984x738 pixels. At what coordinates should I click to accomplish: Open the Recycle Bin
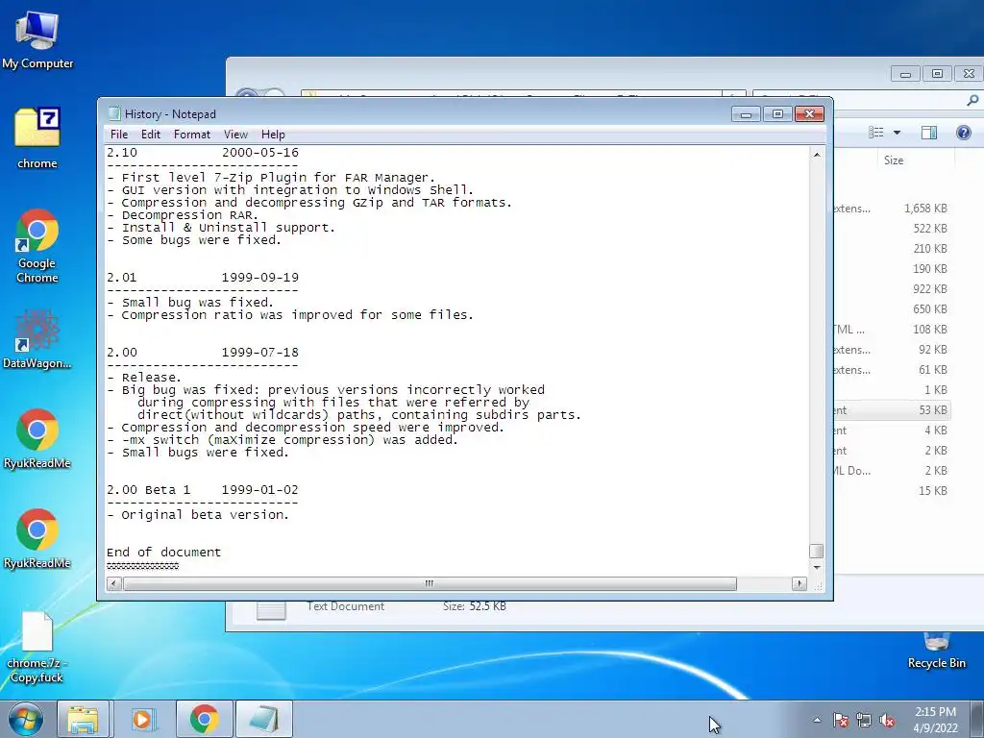pyautogui.click(x=936, y=652)
